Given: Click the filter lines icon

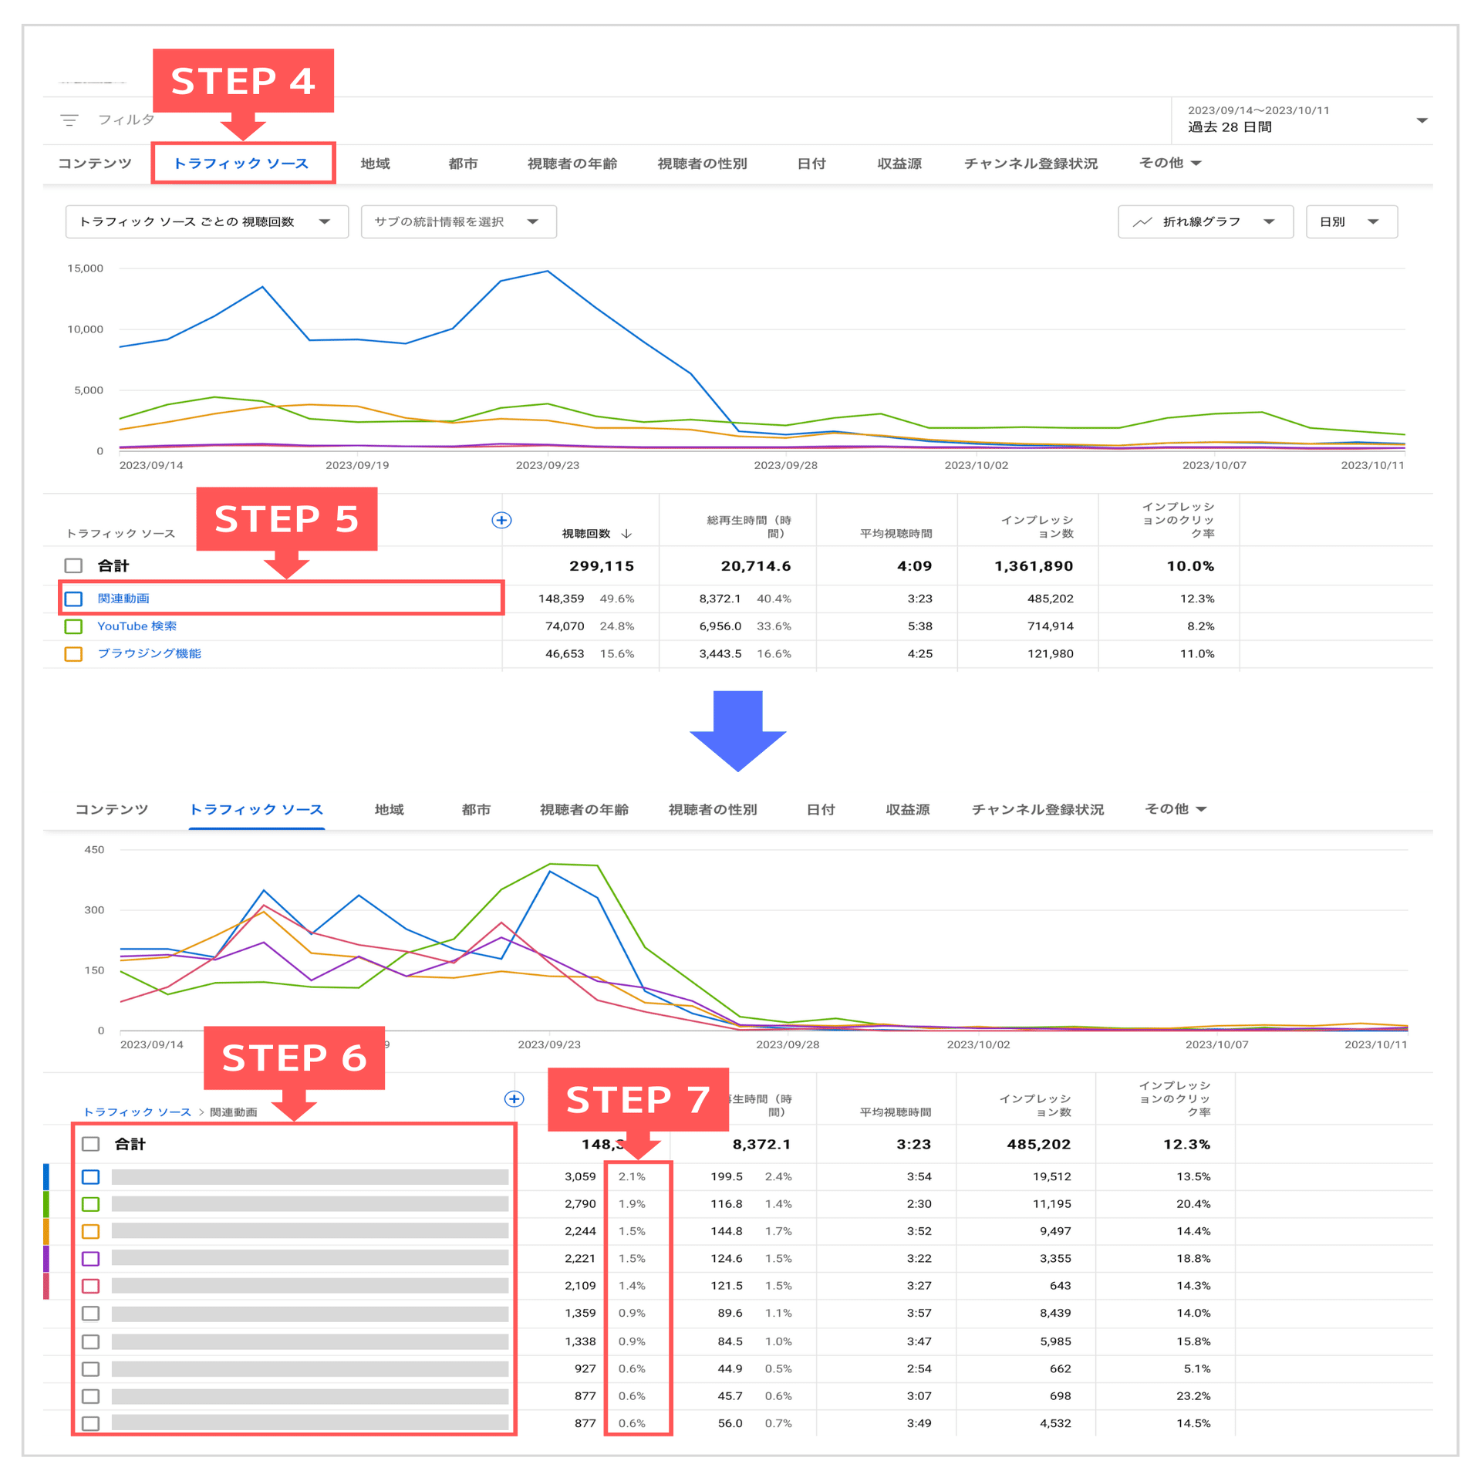Looking at the screenshot, I should click(69, 120).
